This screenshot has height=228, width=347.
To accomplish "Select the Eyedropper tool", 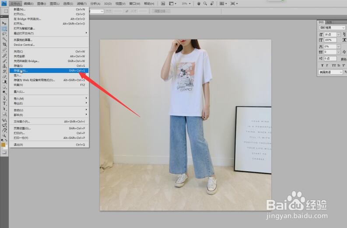I will tap(4, 50).
